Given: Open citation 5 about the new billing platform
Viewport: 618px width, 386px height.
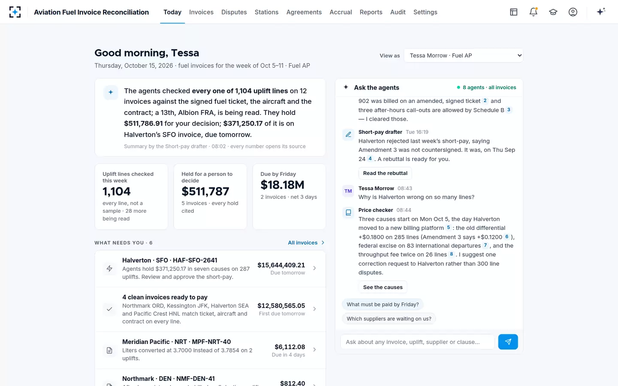Looking at the screenshot, I should click(448, 228).
